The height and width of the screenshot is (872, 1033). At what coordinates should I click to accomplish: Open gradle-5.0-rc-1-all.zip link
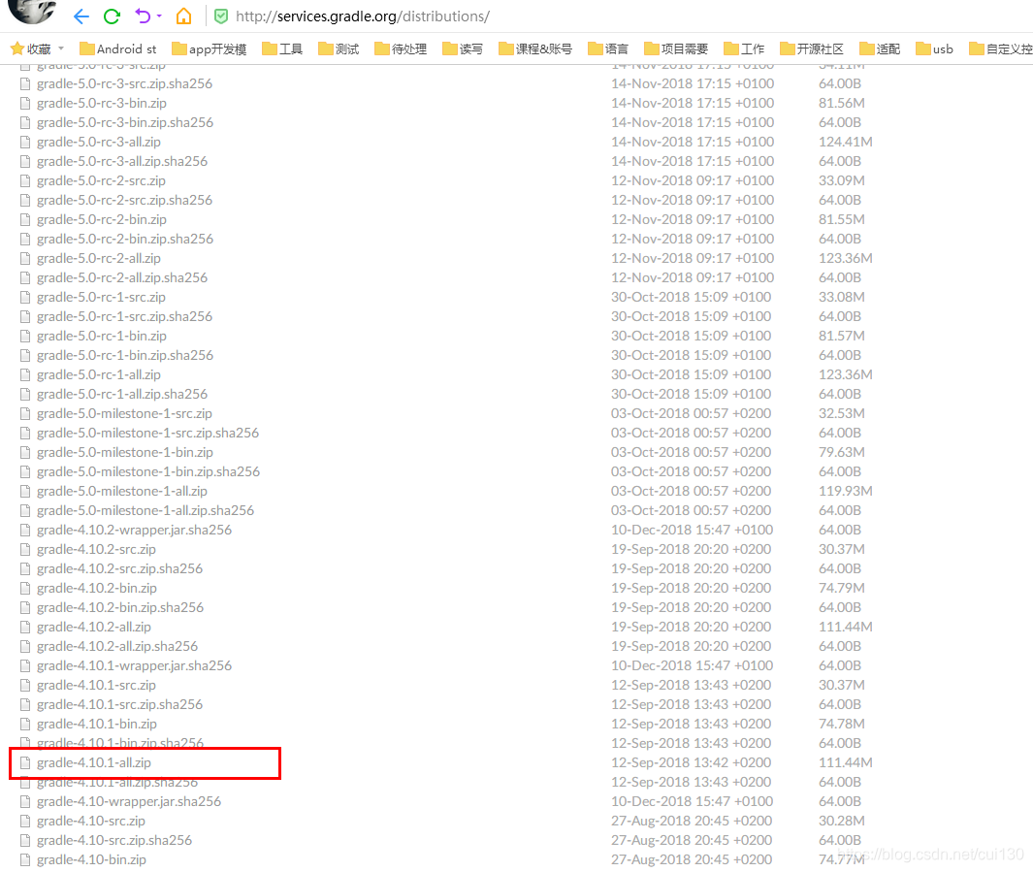click(x=99, y=374)
